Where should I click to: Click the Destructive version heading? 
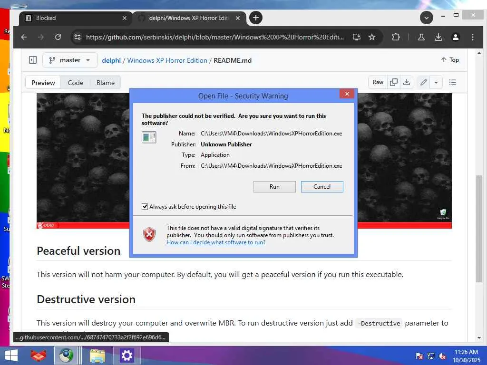[x=86, y=299]
